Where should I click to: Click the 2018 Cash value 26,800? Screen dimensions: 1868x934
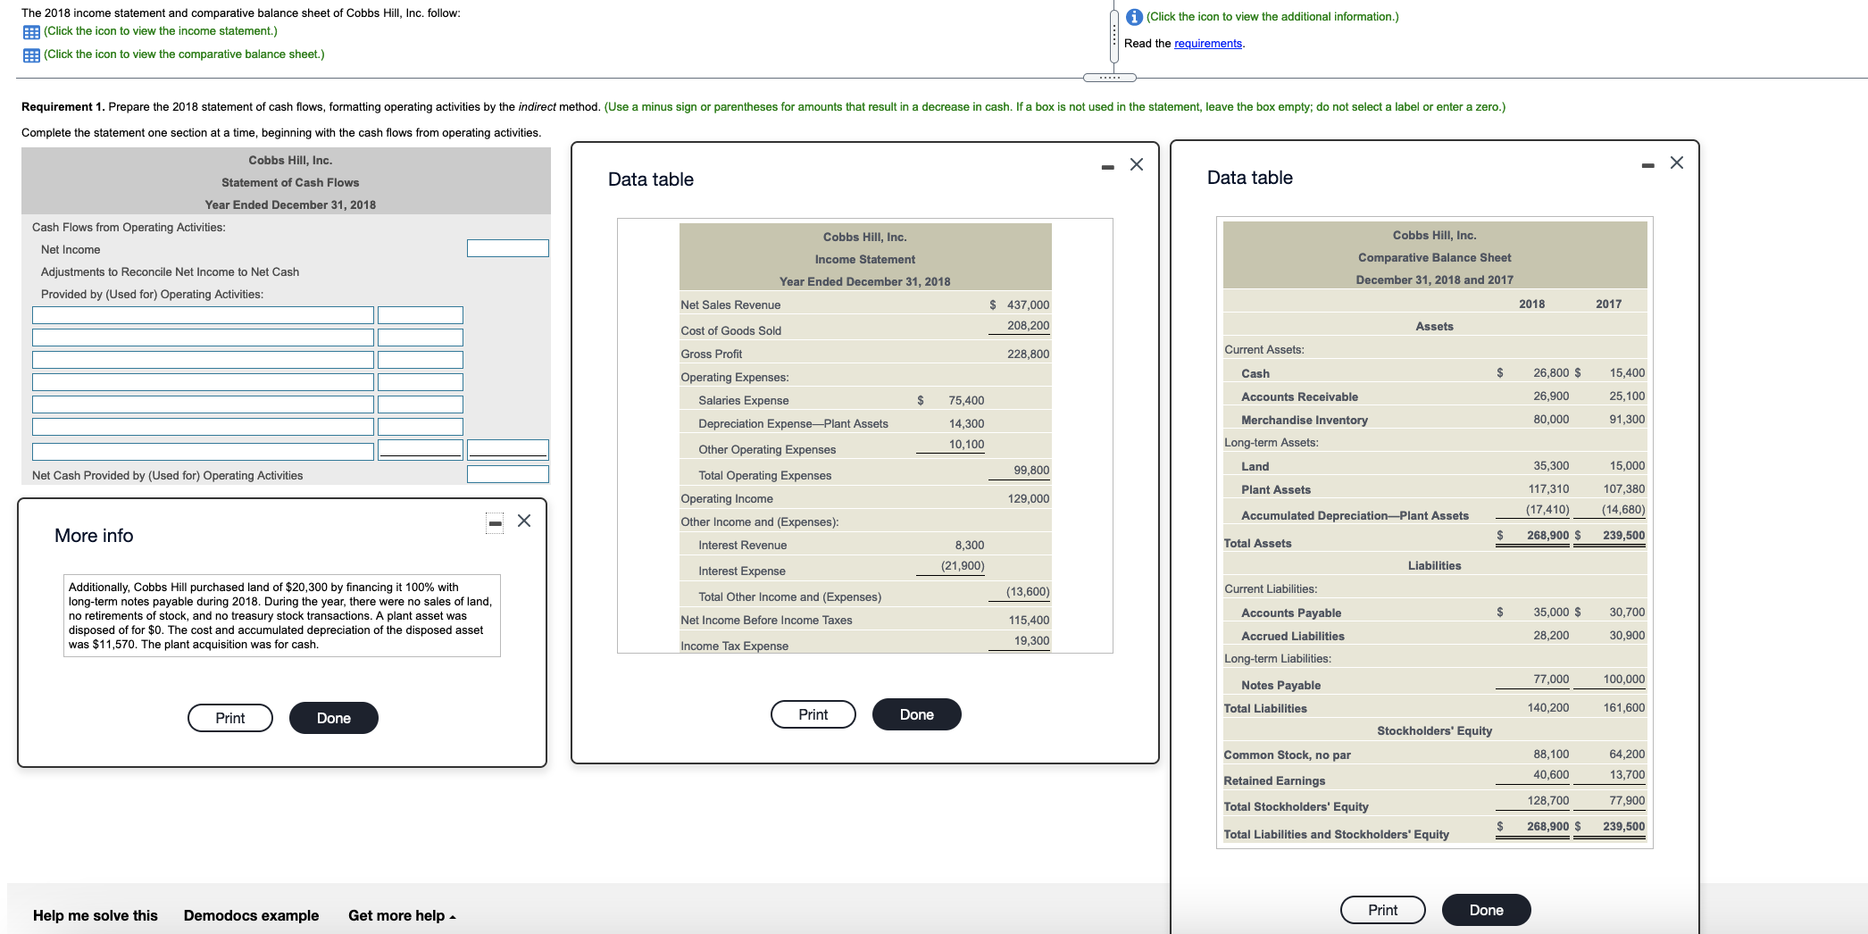pos(1551,372)
